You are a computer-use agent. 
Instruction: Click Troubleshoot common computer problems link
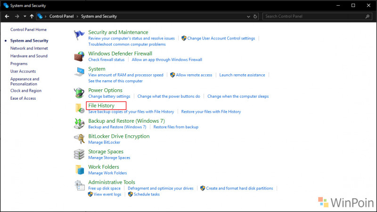[127, 44]
